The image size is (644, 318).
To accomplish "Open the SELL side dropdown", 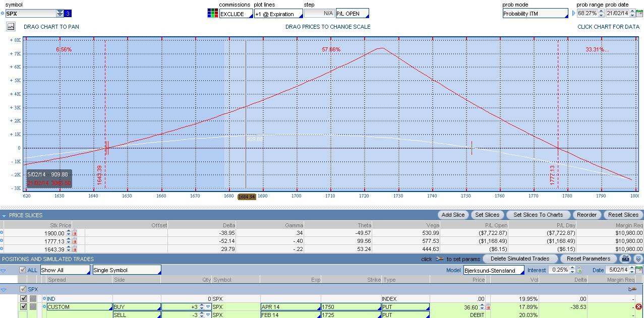I will point(137,314).
